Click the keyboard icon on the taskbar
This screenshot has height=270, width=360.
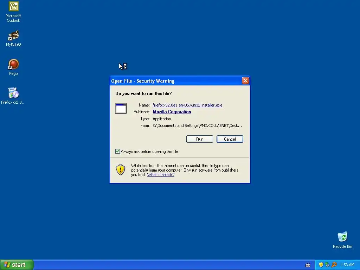click(x=308, y=265)
